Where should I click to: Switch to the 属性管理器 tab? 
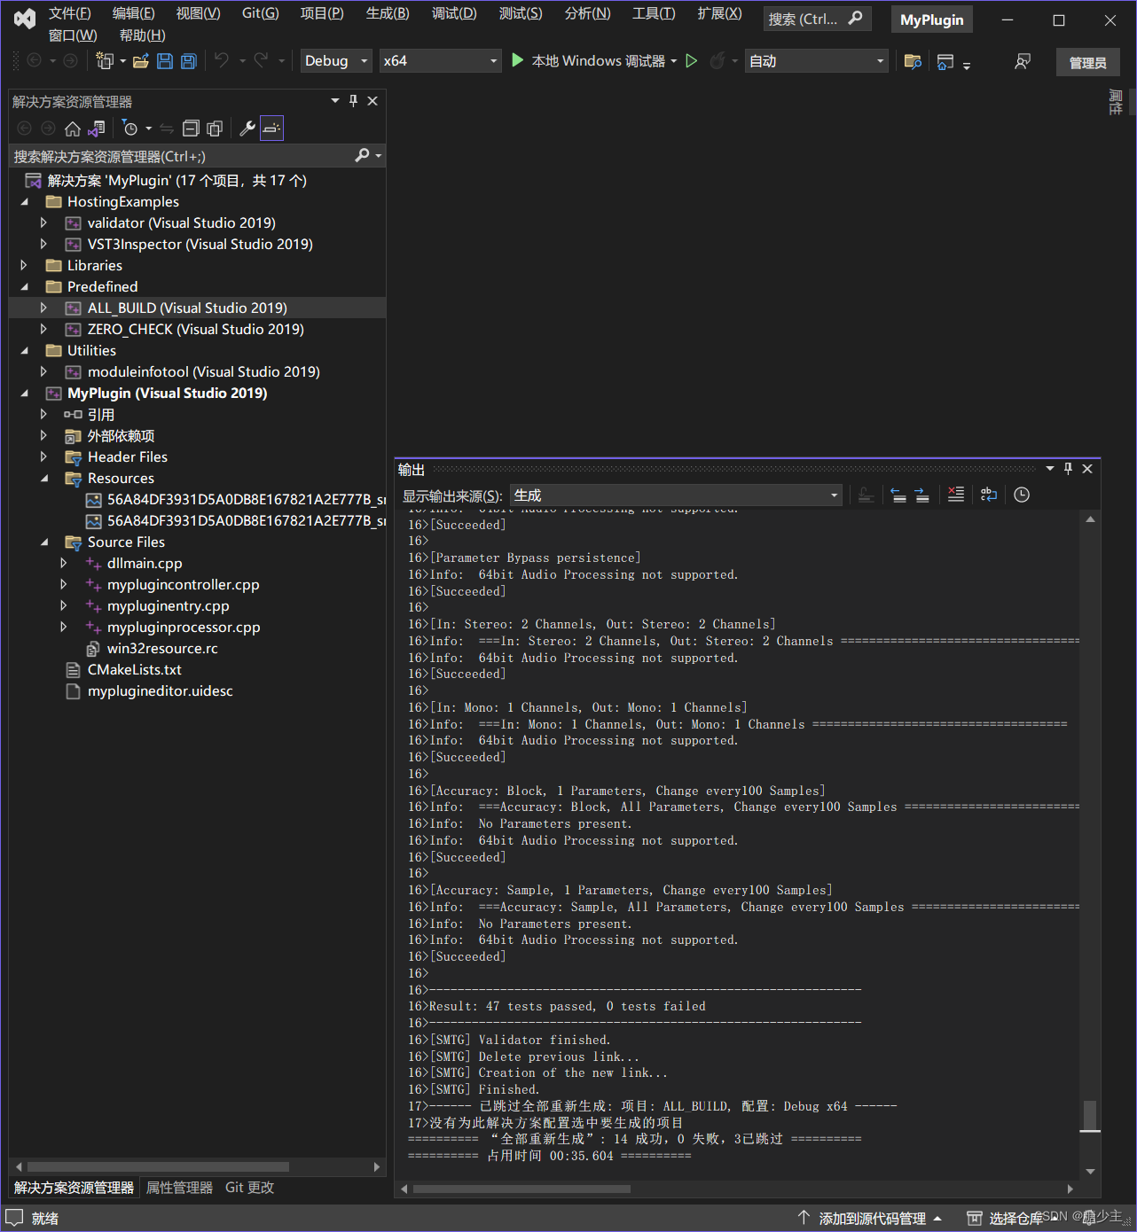click(x=179, y=1188)
